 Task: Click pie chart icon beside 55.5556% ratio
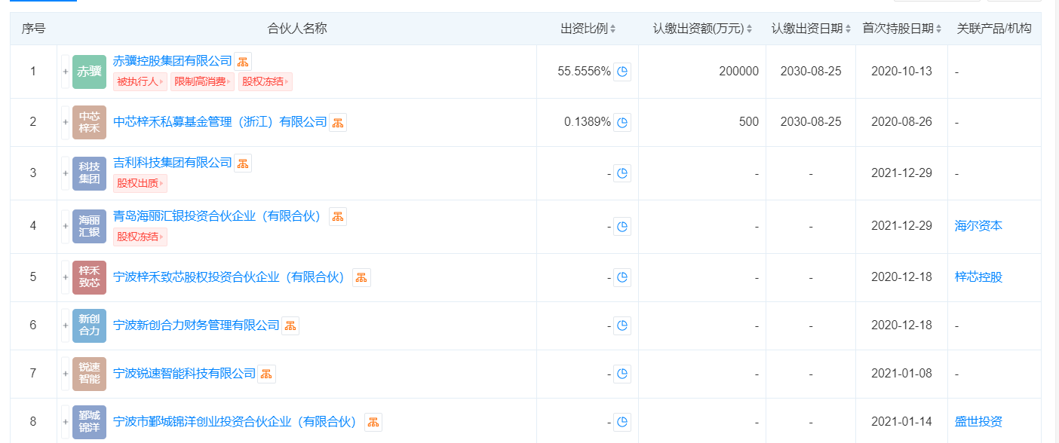point(622,72)
